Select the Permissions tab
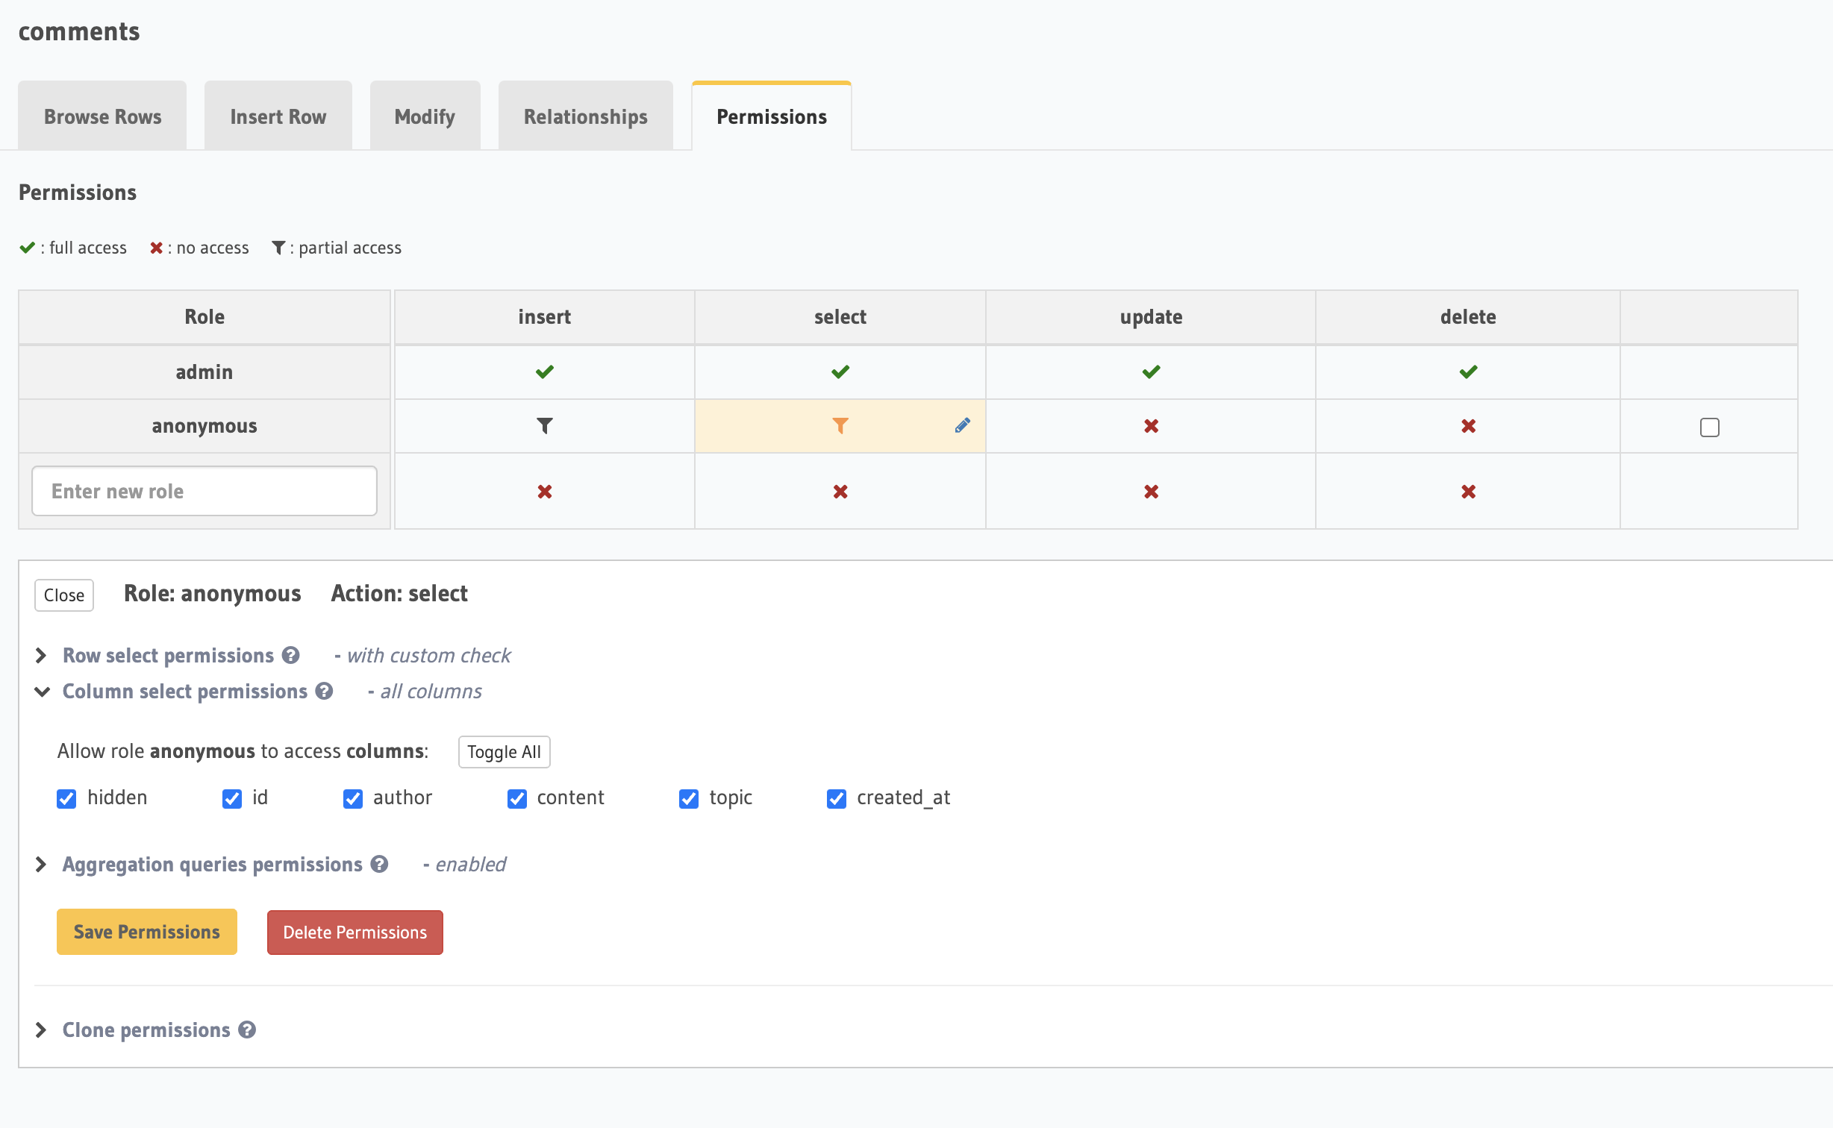 [772, 116]
